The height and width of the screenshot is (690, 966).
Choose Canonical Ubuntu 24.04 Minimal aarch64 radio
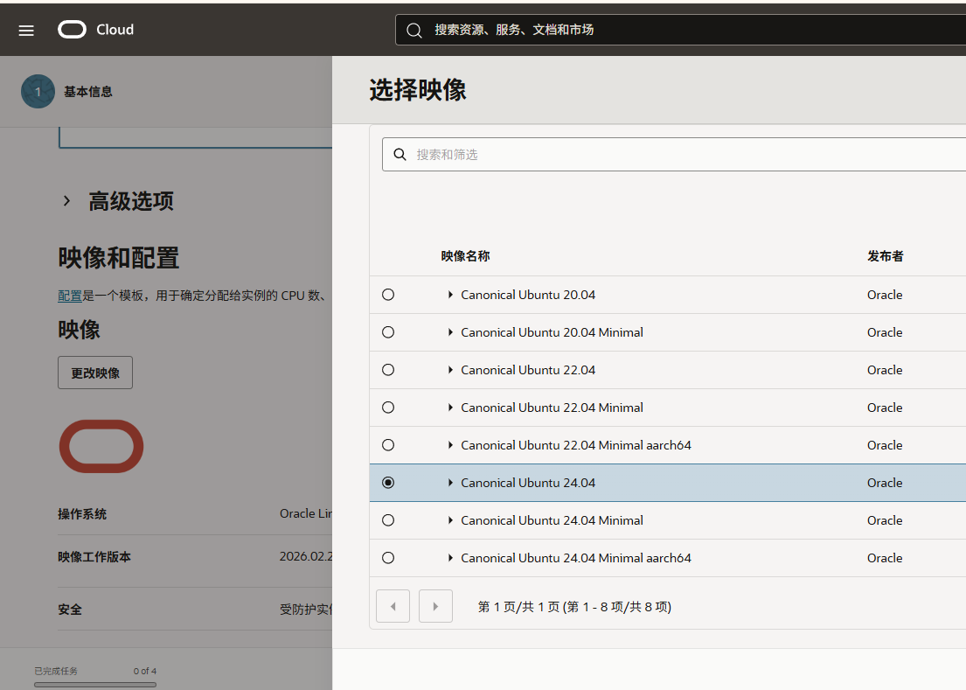point(388,558)
